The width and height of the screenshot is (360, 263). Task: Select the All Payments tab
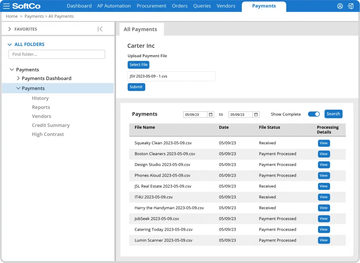coord(140,30)
